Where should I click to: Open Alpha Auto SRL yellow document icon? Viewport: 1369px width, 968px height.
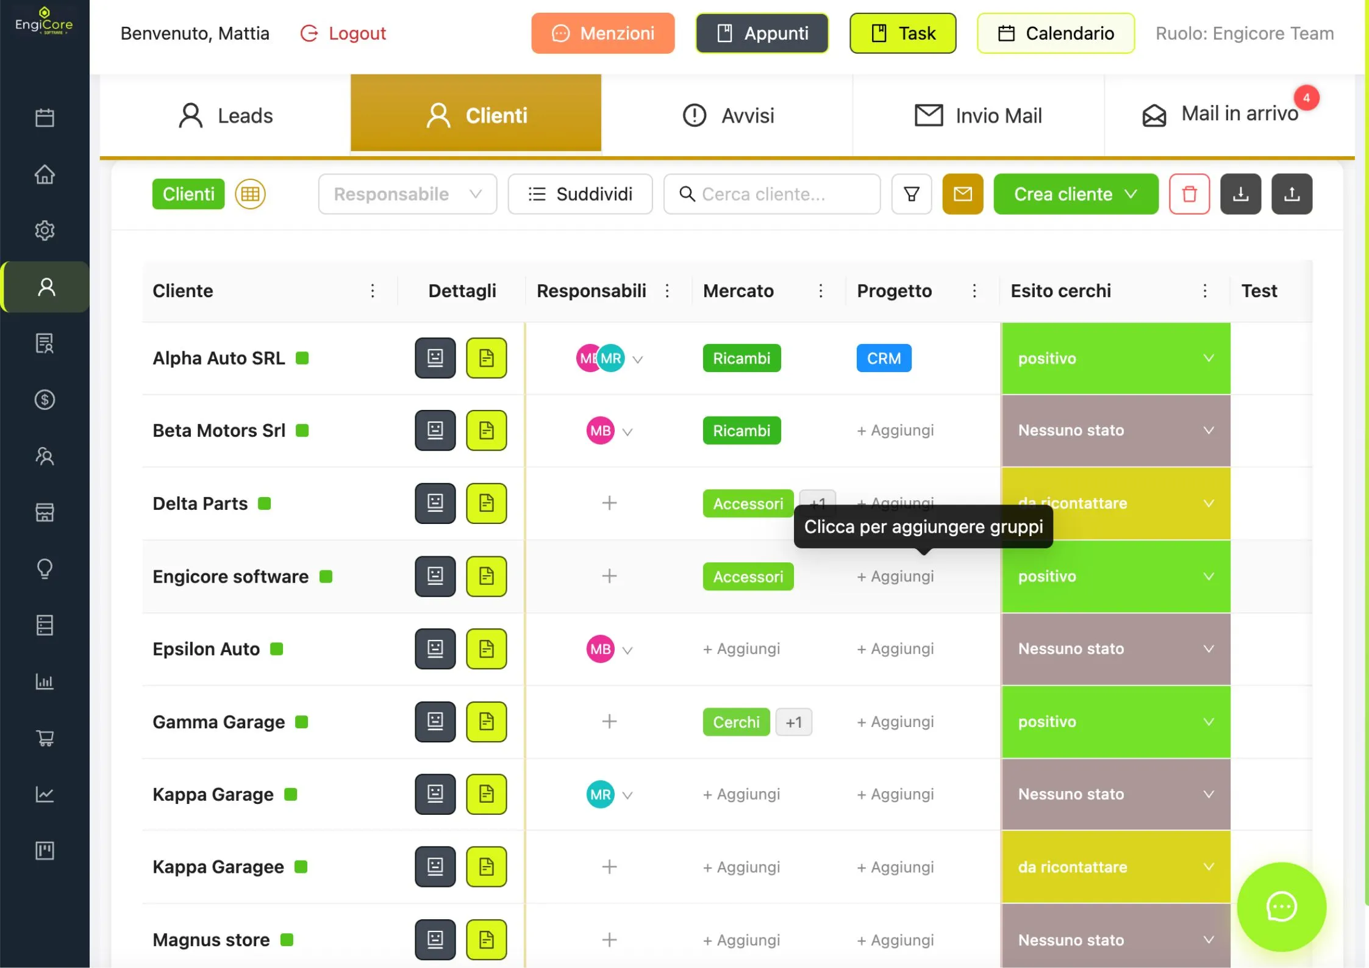click(486, 358)
